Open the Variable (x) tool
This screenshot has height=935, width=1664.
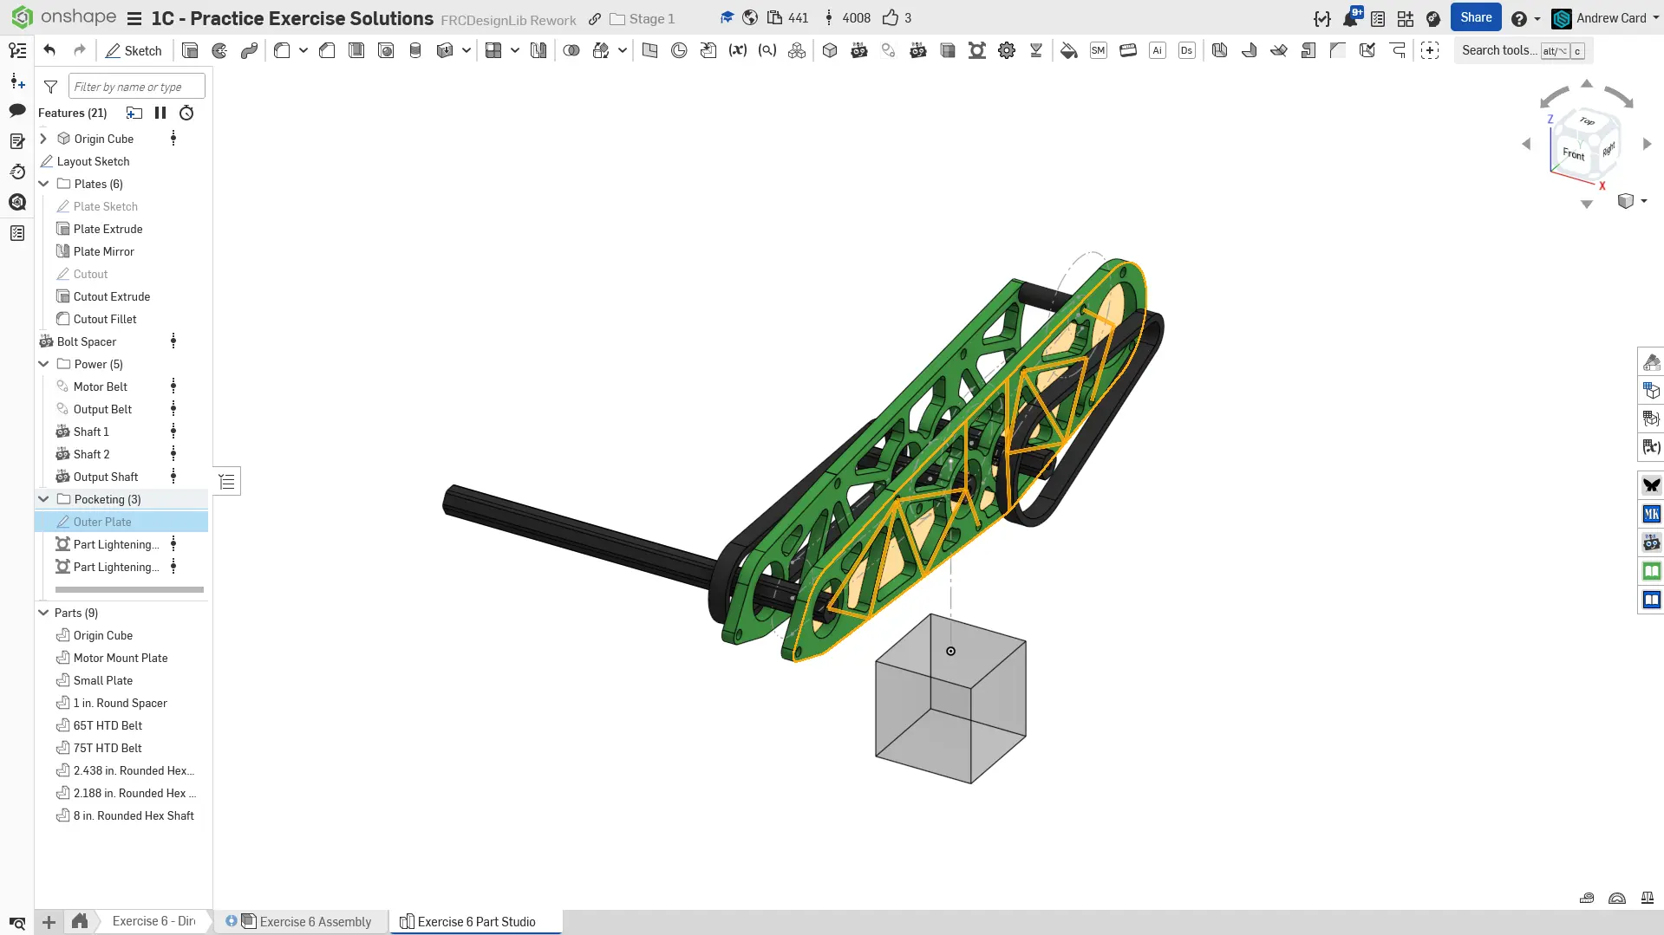pyautogui.click(x=738, y=50)
